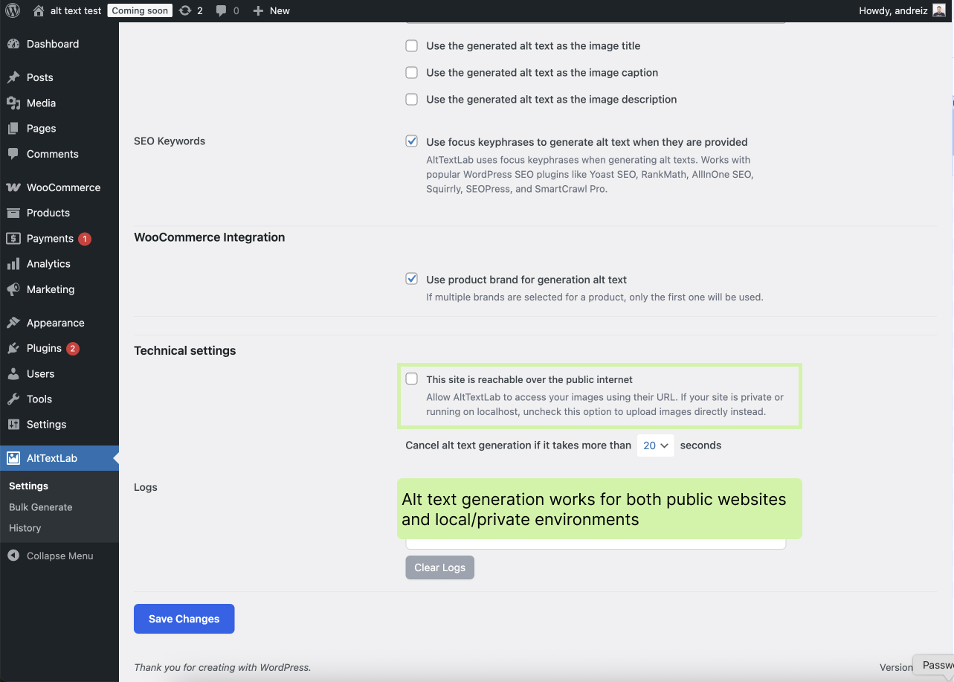Click the Plugins update count badge
Screen dimensions: 954x682
(73, 349)
